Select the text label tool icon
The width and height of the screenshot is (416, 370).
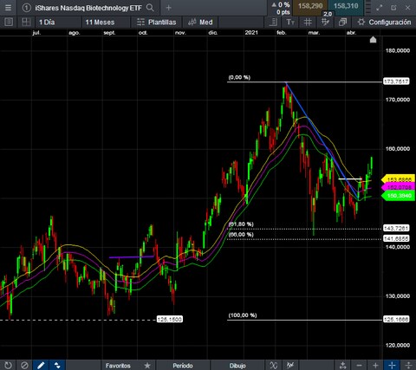(290, 23)
